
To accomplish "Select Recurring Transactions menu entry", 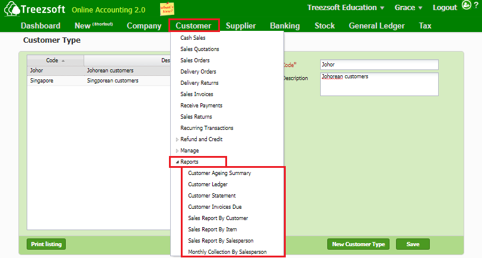I will click(206, 128).
